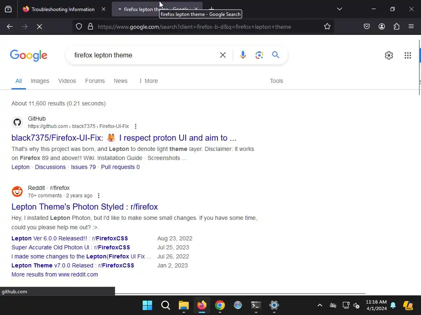Open terminal app in taskbar

point(256,305)
